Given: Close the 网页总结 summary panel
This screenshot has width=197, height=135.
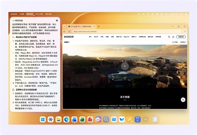Looking at the screenshot, I should coord(57,20).
